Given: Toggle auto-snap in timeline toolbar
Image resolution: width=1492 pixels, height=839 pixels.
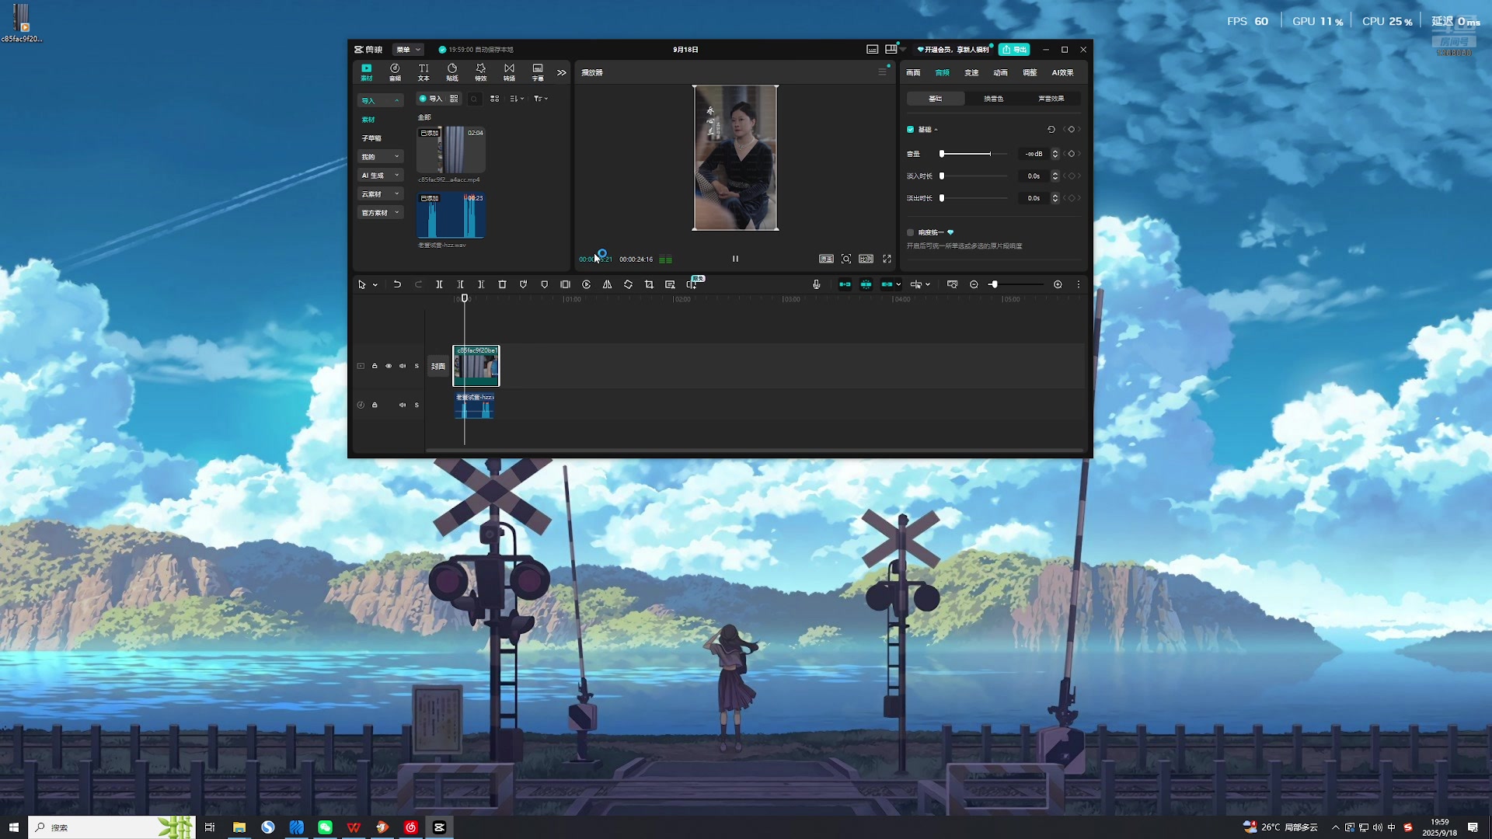Looking at the screenshot, I should (866, 284).
